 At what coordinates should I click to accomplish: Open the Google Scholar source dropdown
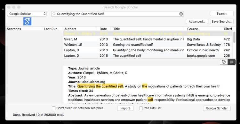click(x=27, y=14)
